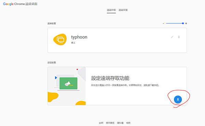Edit the typhoon device name with pencil icon
This screenshot has height=126, width=205.
tap(172, 37)
